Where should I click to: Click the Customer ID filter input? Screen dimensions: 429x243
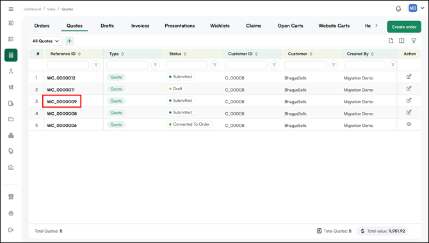click(246, 65)
